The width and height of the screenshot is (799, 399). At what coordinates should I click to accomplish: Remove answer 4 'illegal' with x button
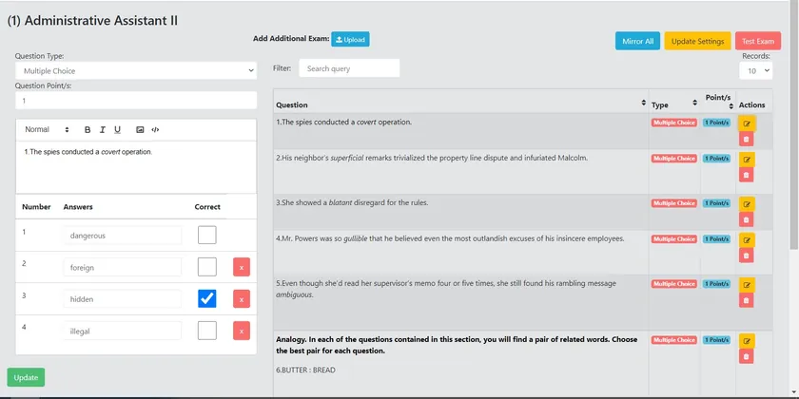pos(242,331)
